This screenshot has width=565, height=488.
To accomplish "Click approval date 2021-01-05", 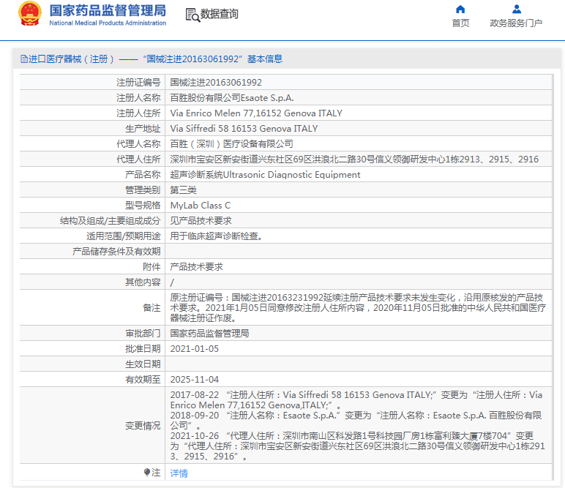I will click(x=194, y=349).
